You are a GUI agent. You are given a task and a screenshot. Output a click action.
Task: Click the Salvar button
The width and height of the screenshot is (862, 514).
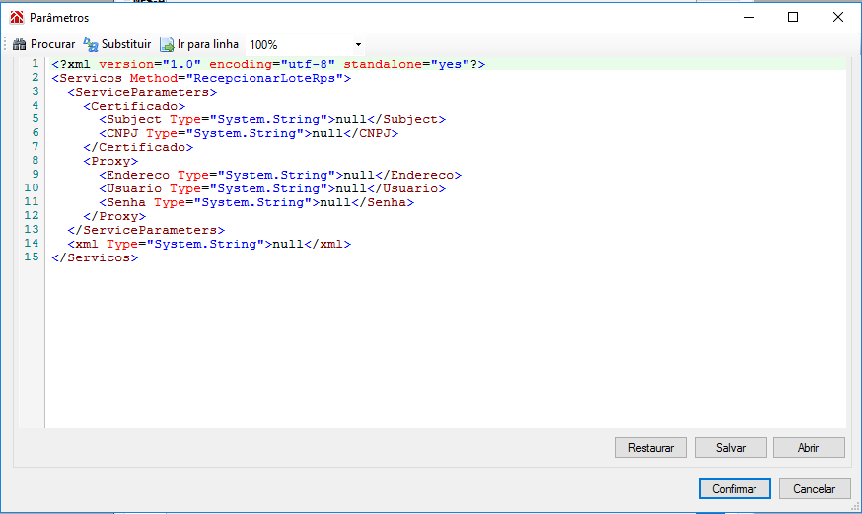point(731,448)
